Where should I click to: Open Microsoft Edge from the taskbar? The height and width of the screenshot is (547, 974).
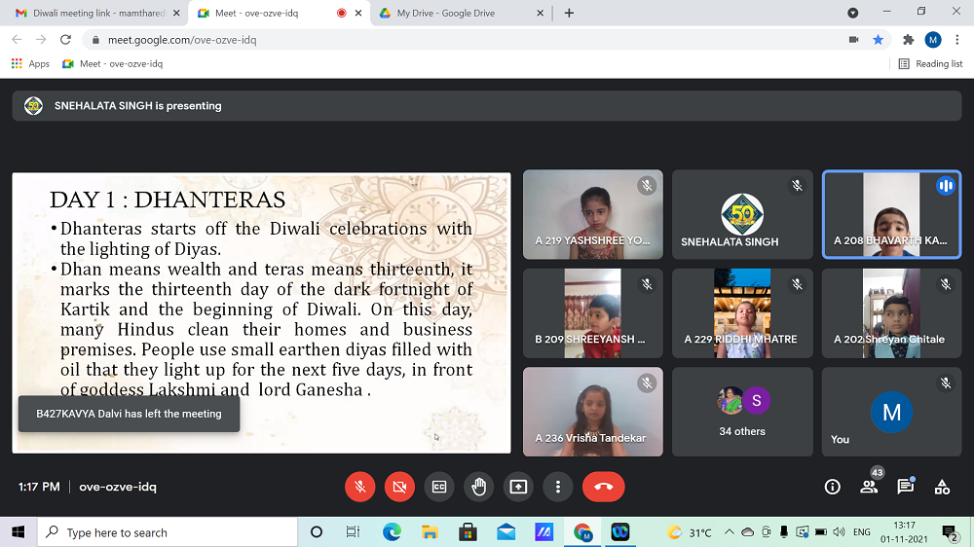[392, 532]
